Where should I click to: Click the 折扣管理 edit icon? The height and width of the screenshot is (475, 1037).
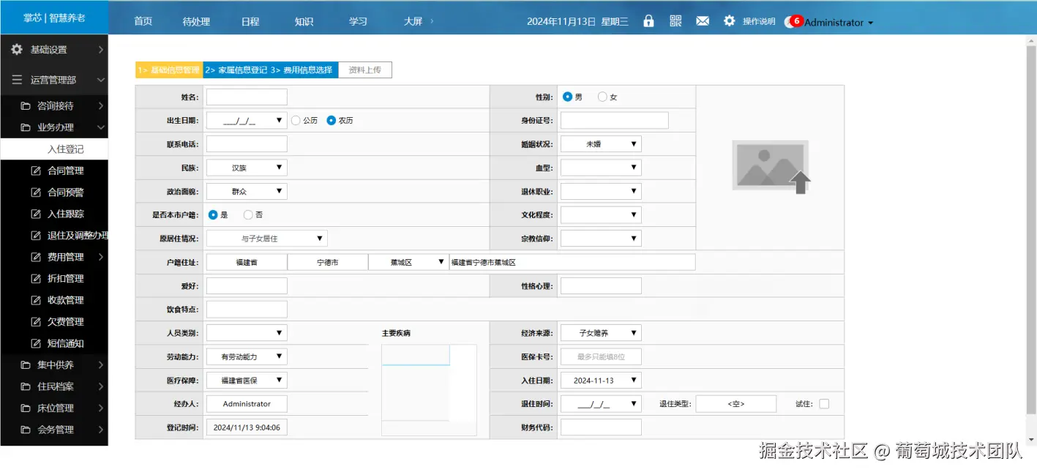point(35,278)
